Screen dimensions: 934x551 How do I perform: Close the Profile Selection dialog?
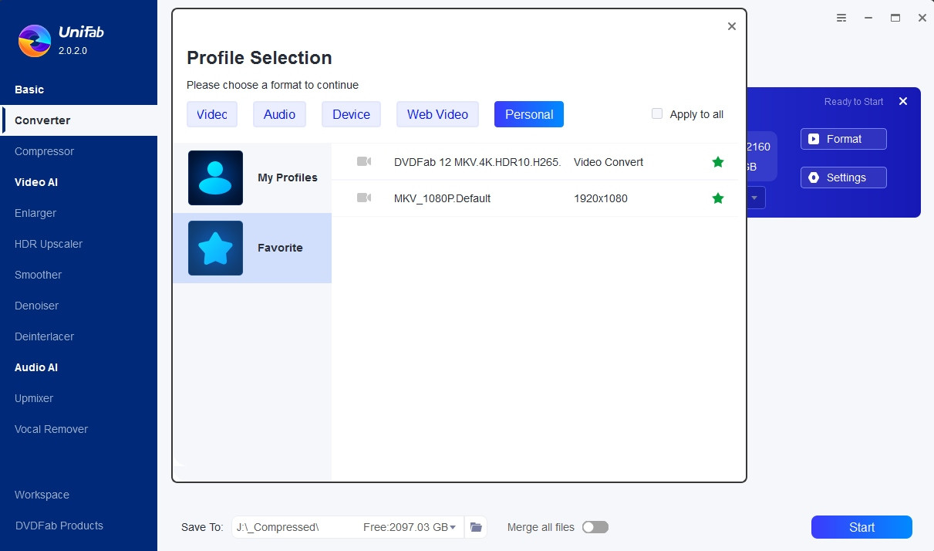tap(731, 26)
